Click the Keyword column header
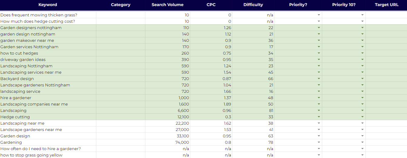This screenshot has width=407, height=158. [48, 5]
